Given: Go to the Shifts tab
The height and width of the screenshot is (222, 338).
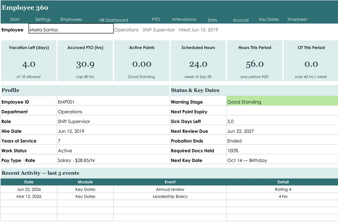Looking at the screenshot, I should (x=212, y=20).
